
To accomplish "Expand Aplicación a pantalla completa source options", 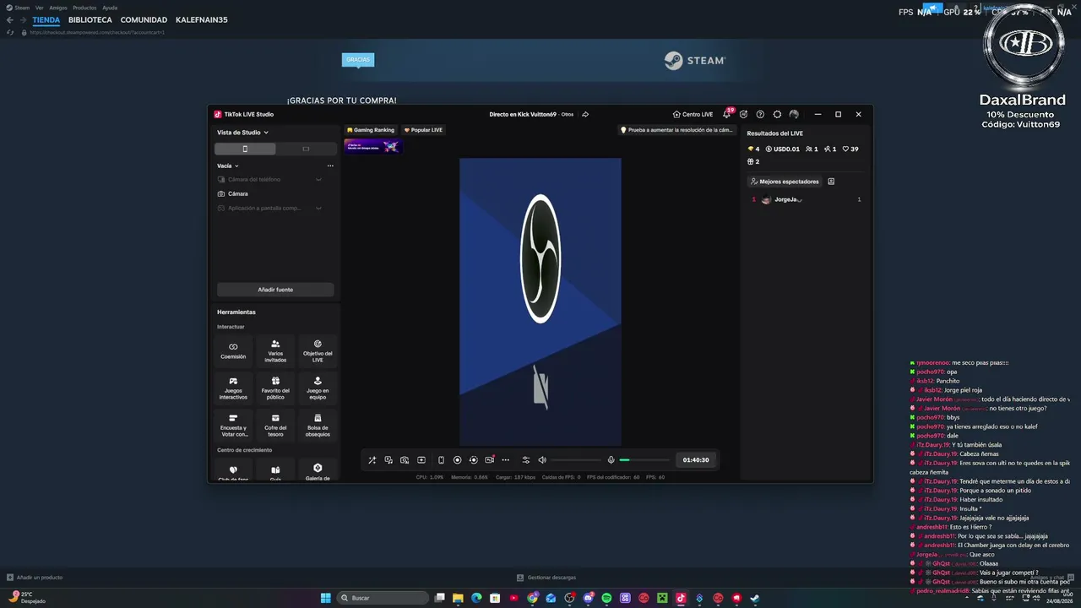I will click(x=318, y=208).
